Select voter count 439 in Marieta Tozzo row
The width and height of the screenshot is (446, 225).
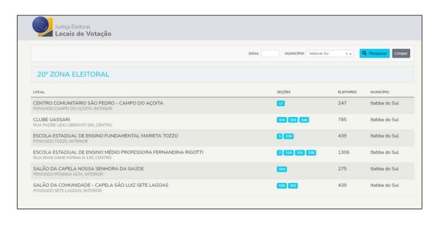[342, 136]
